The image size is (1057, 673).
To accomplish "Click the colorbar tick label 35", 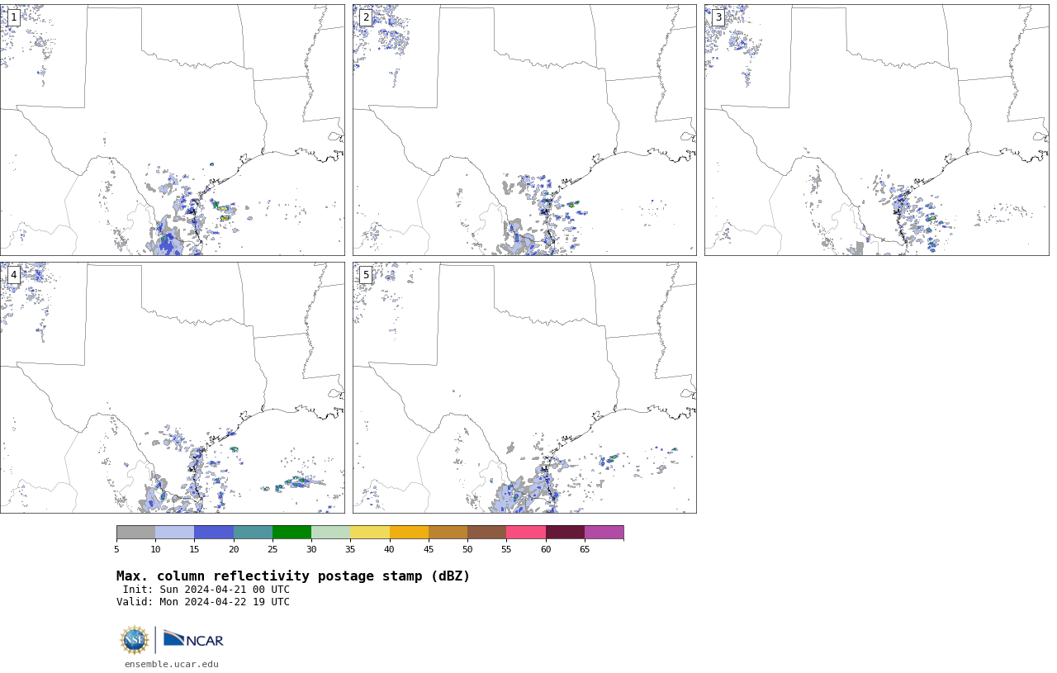I will coord(350,549).
